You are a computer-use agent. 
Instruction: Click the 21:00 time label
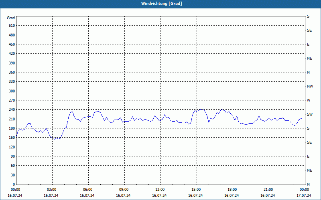[x=269, y=190]
